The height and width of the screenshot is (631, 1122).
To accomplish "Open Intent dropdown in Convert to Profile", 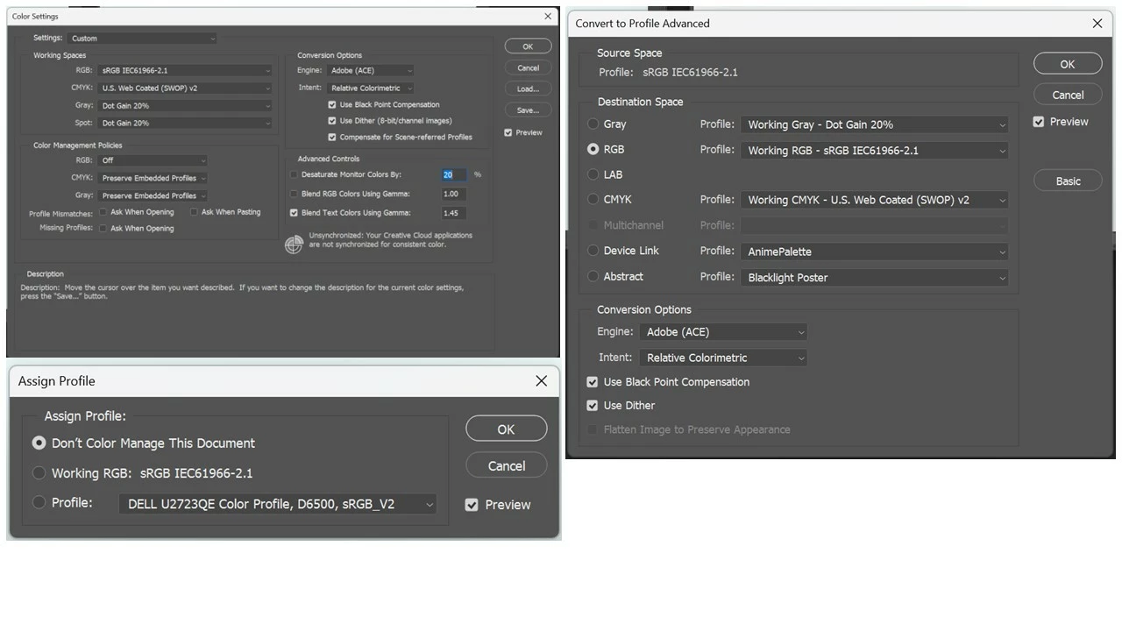I will (x=723, y=358).
